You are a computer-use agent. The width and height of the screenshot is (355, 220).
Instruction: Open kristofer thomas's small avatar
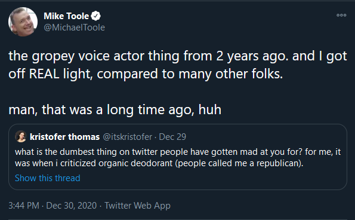coord(21,136)
